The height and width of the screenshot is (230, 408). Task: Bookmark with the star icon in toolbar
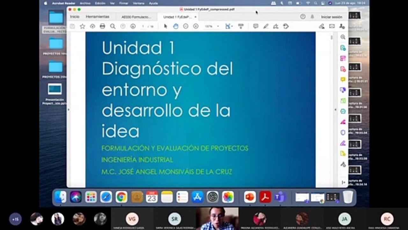click(x=82, y=27)
